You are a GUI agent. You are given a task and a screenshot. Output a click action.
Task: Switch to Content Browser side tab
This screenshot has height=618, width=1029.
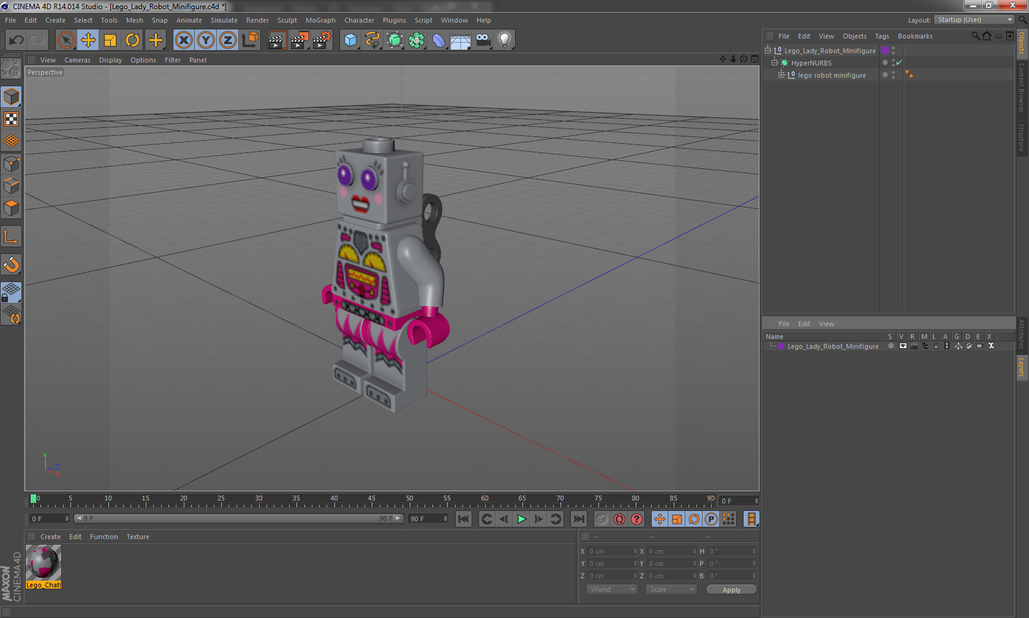click(1022, 87)
